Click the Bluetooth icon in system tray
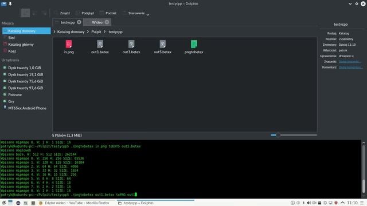The width and height of the screenshot is (367, 206). (303, 203)
